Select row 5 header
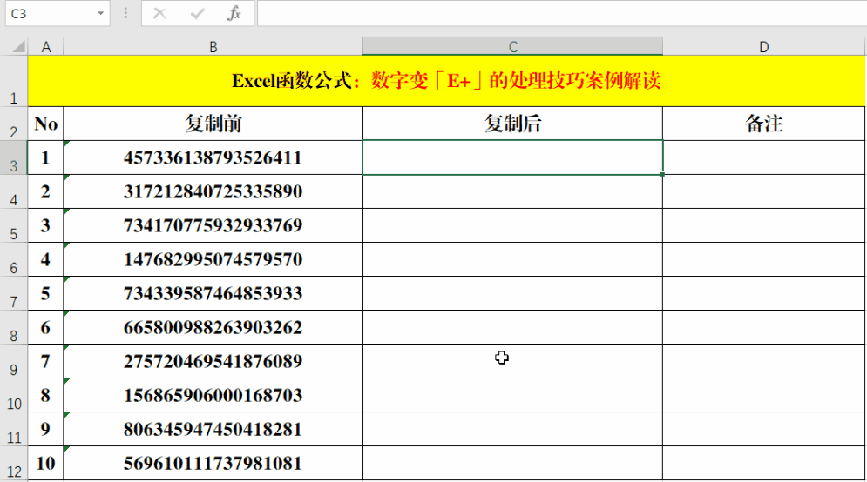This screenshot has height=482, width=867. tap(14, 226)
